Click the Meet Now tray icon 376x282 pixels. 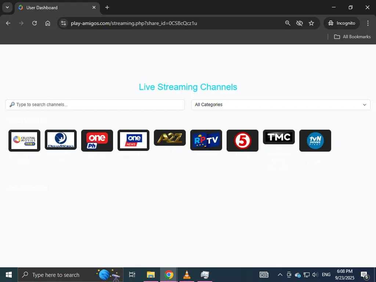[x=289, y=275]
